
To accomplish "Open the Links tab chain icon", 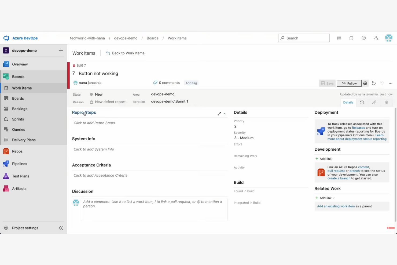I will [x=374, y=102].
